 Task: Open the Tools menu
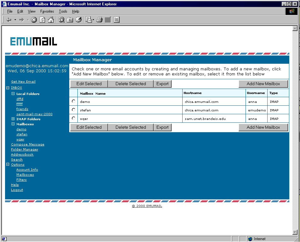coord(63,11)
